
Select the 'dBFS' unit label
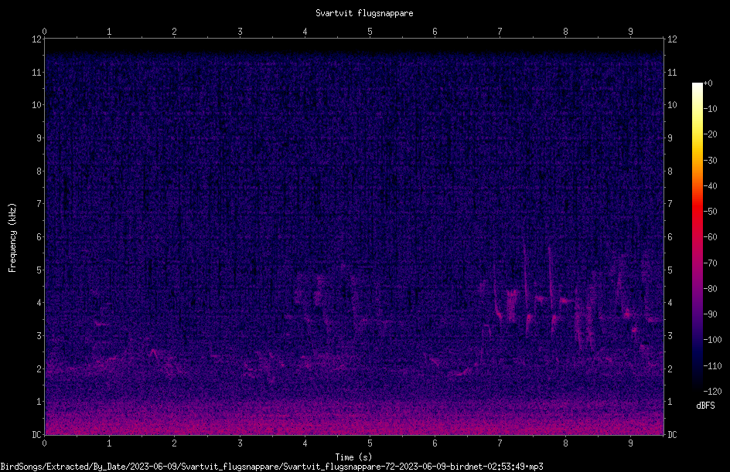[x=705, y=406]
